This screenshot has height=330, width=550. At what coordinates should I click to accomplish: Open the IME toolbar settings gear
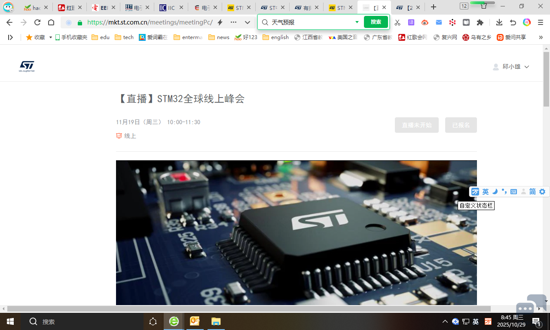[542, 192]
